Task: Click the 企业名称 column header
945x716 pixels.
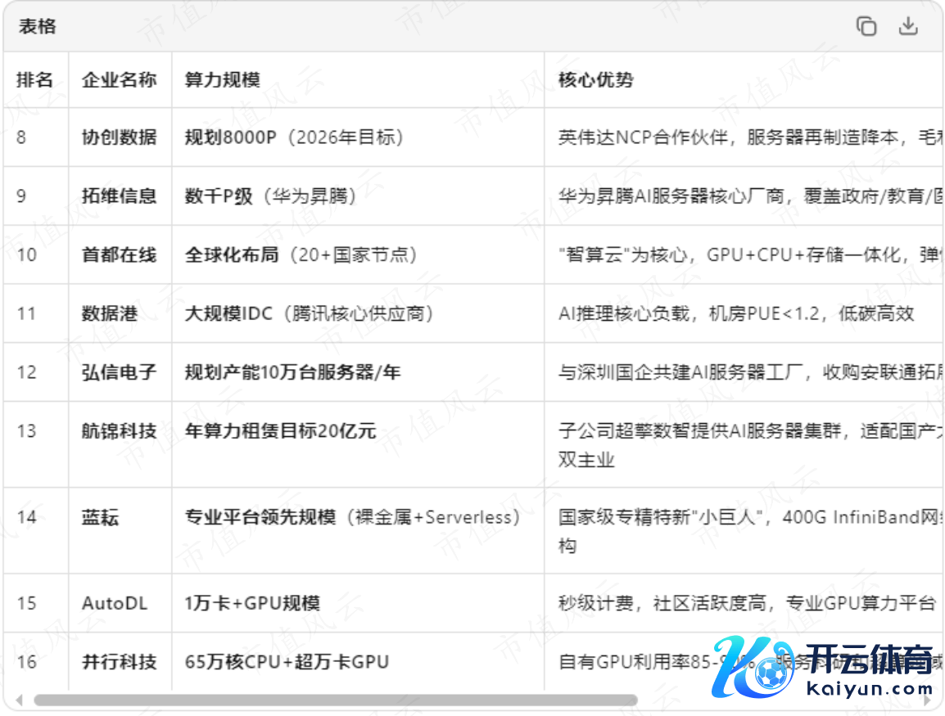Action: tap(119, 79)
